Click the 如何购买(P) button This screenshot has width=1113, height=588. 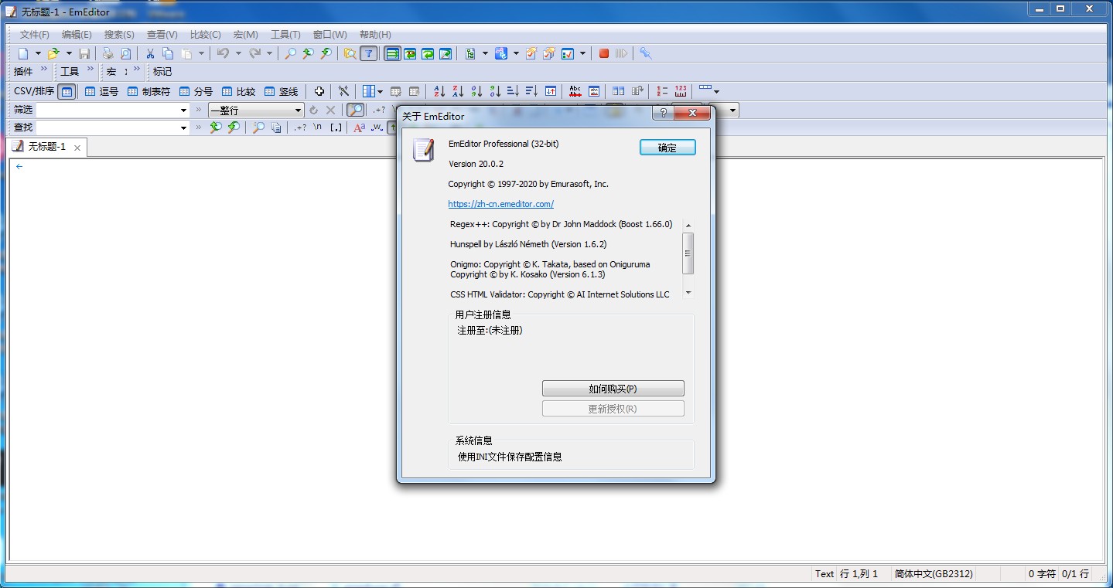(x=613, y=388)
